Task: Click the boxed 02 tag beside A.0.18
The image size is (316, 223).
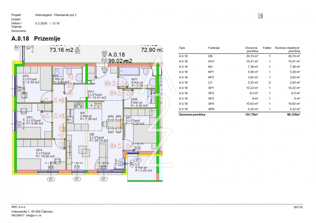Action: 104,53
